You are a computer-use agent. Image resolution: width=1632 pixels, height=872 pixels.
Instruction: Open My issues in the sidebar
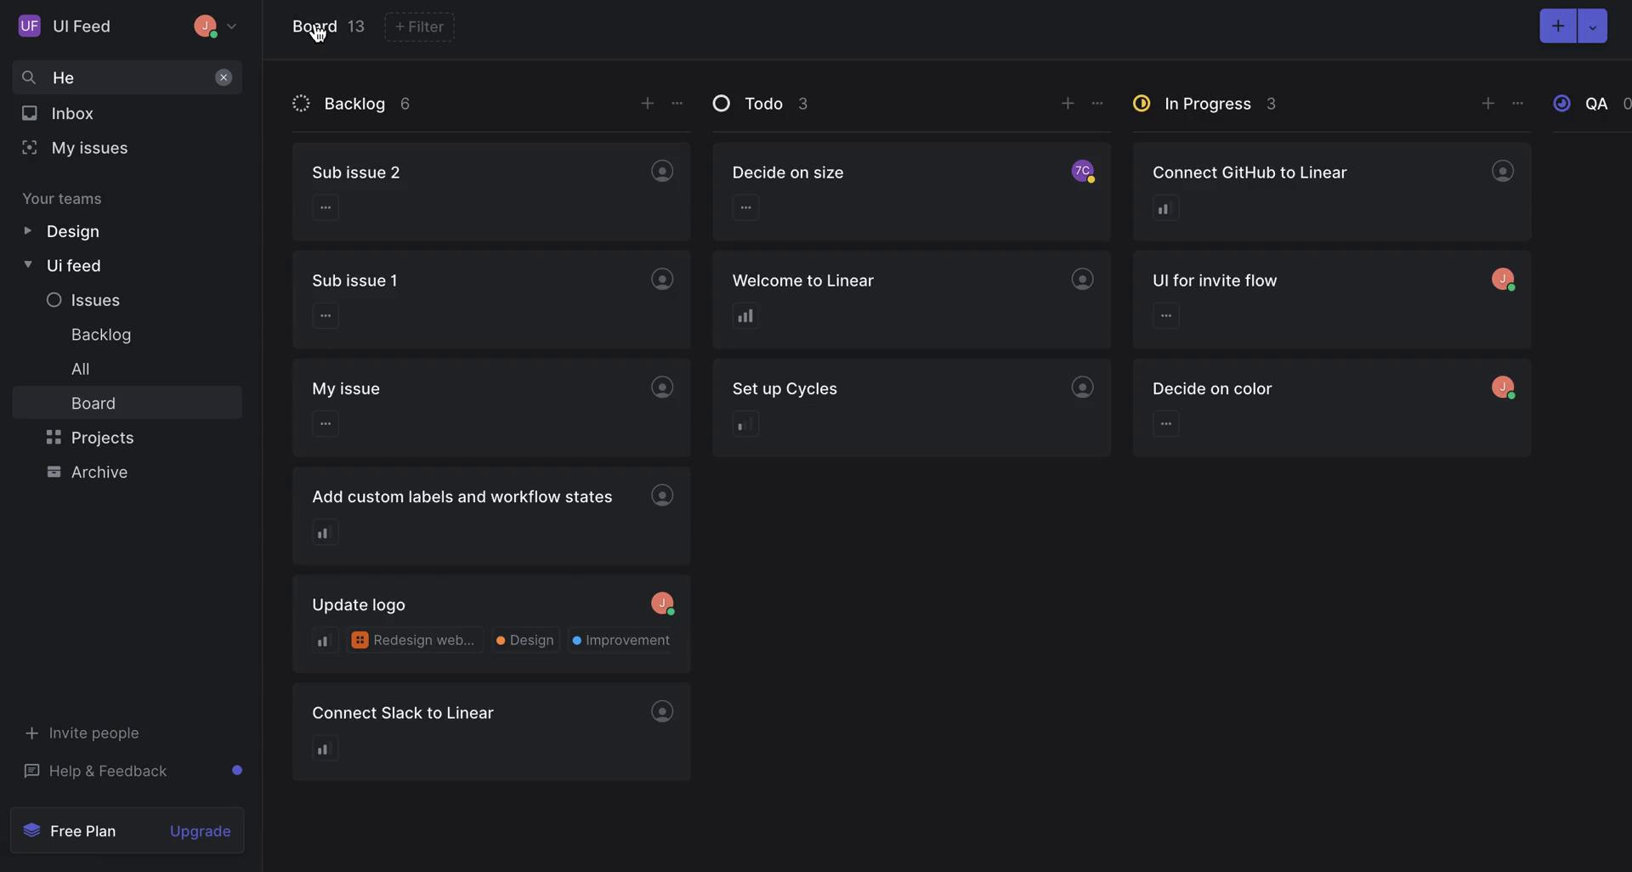coord(127,148)
